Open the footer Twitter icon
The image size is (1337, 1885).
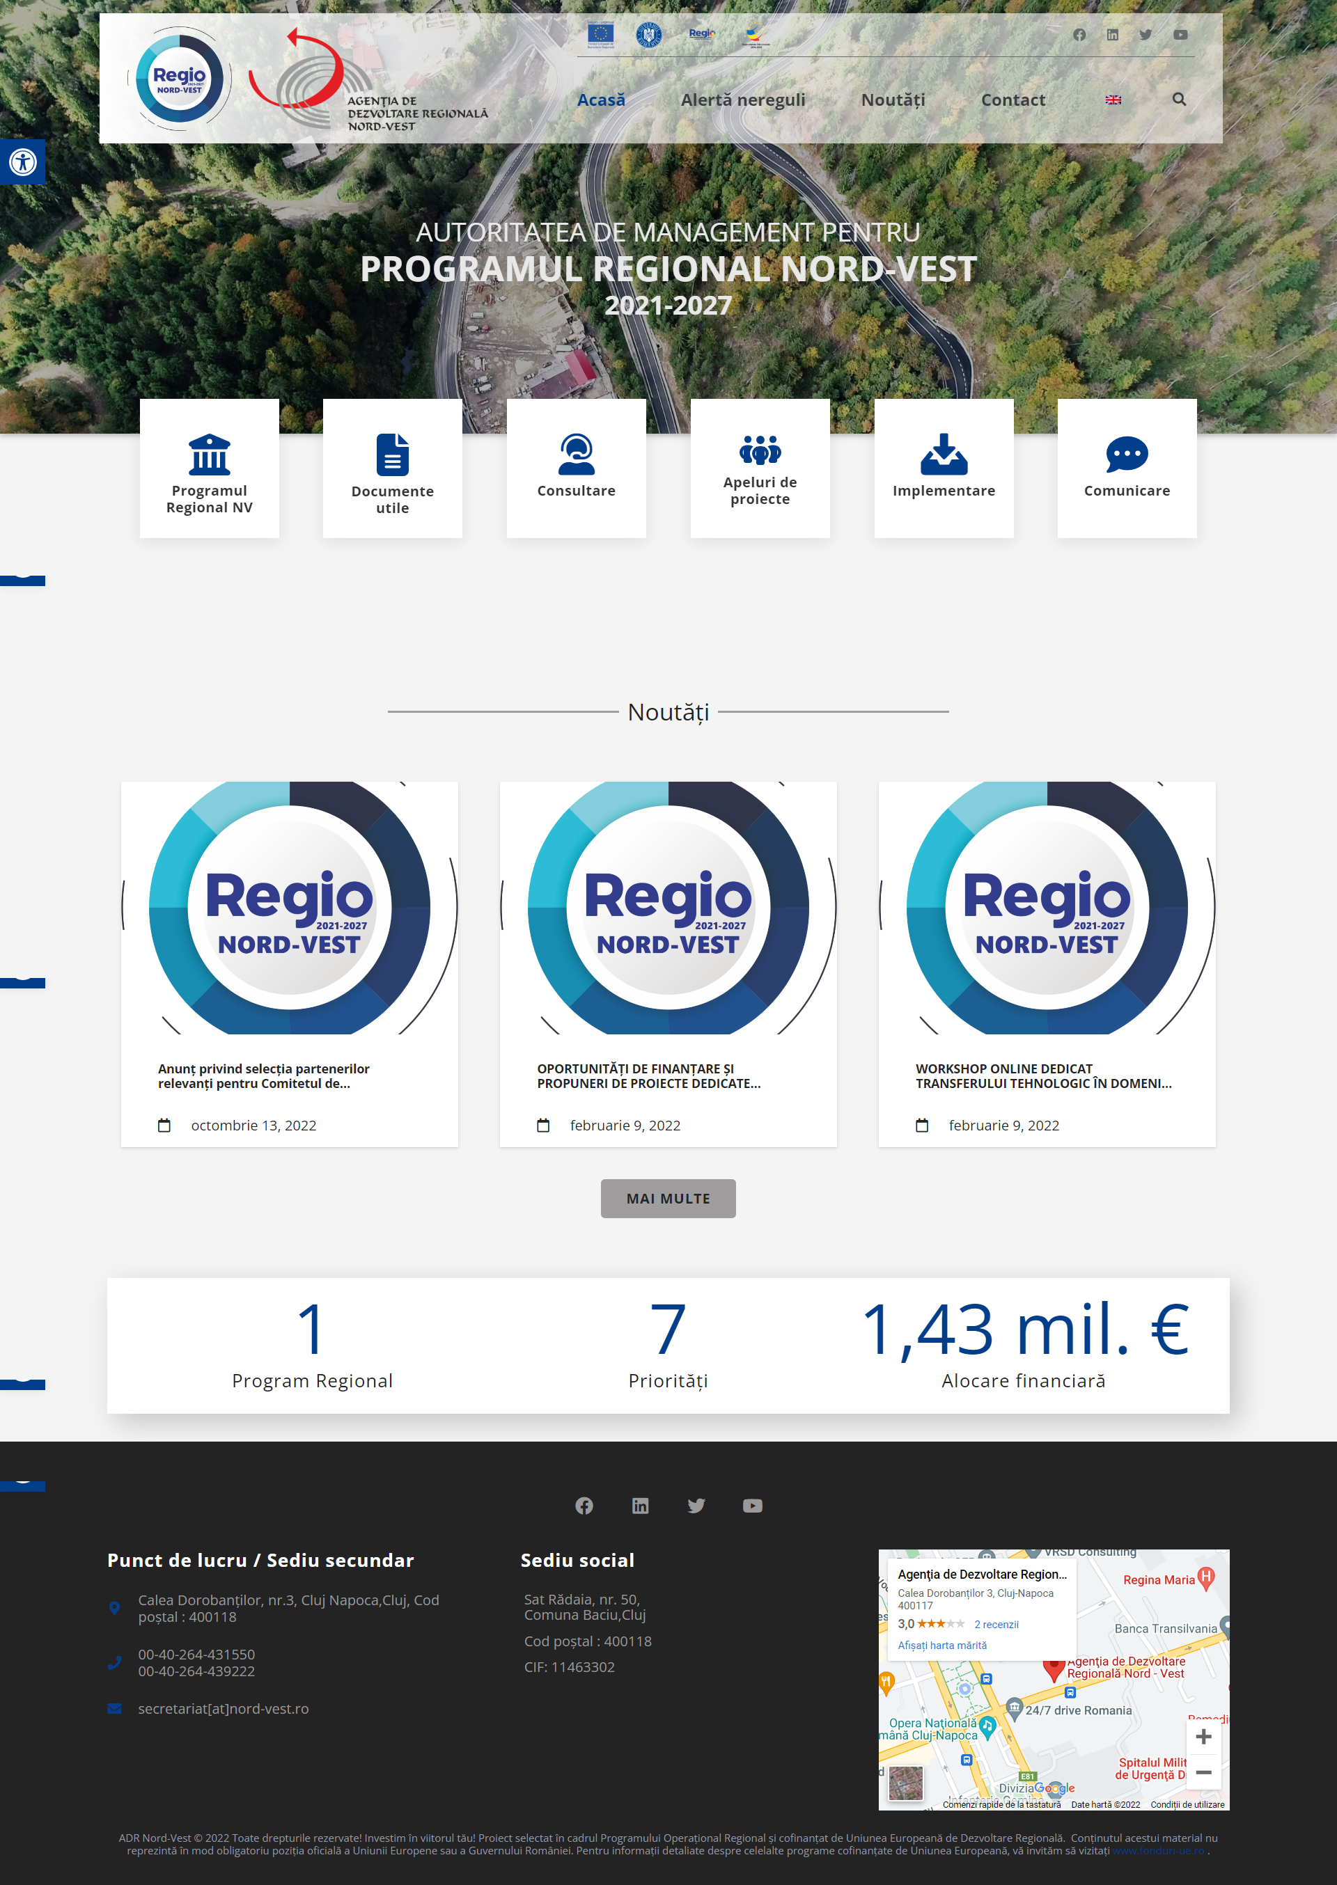point(696,1506)
